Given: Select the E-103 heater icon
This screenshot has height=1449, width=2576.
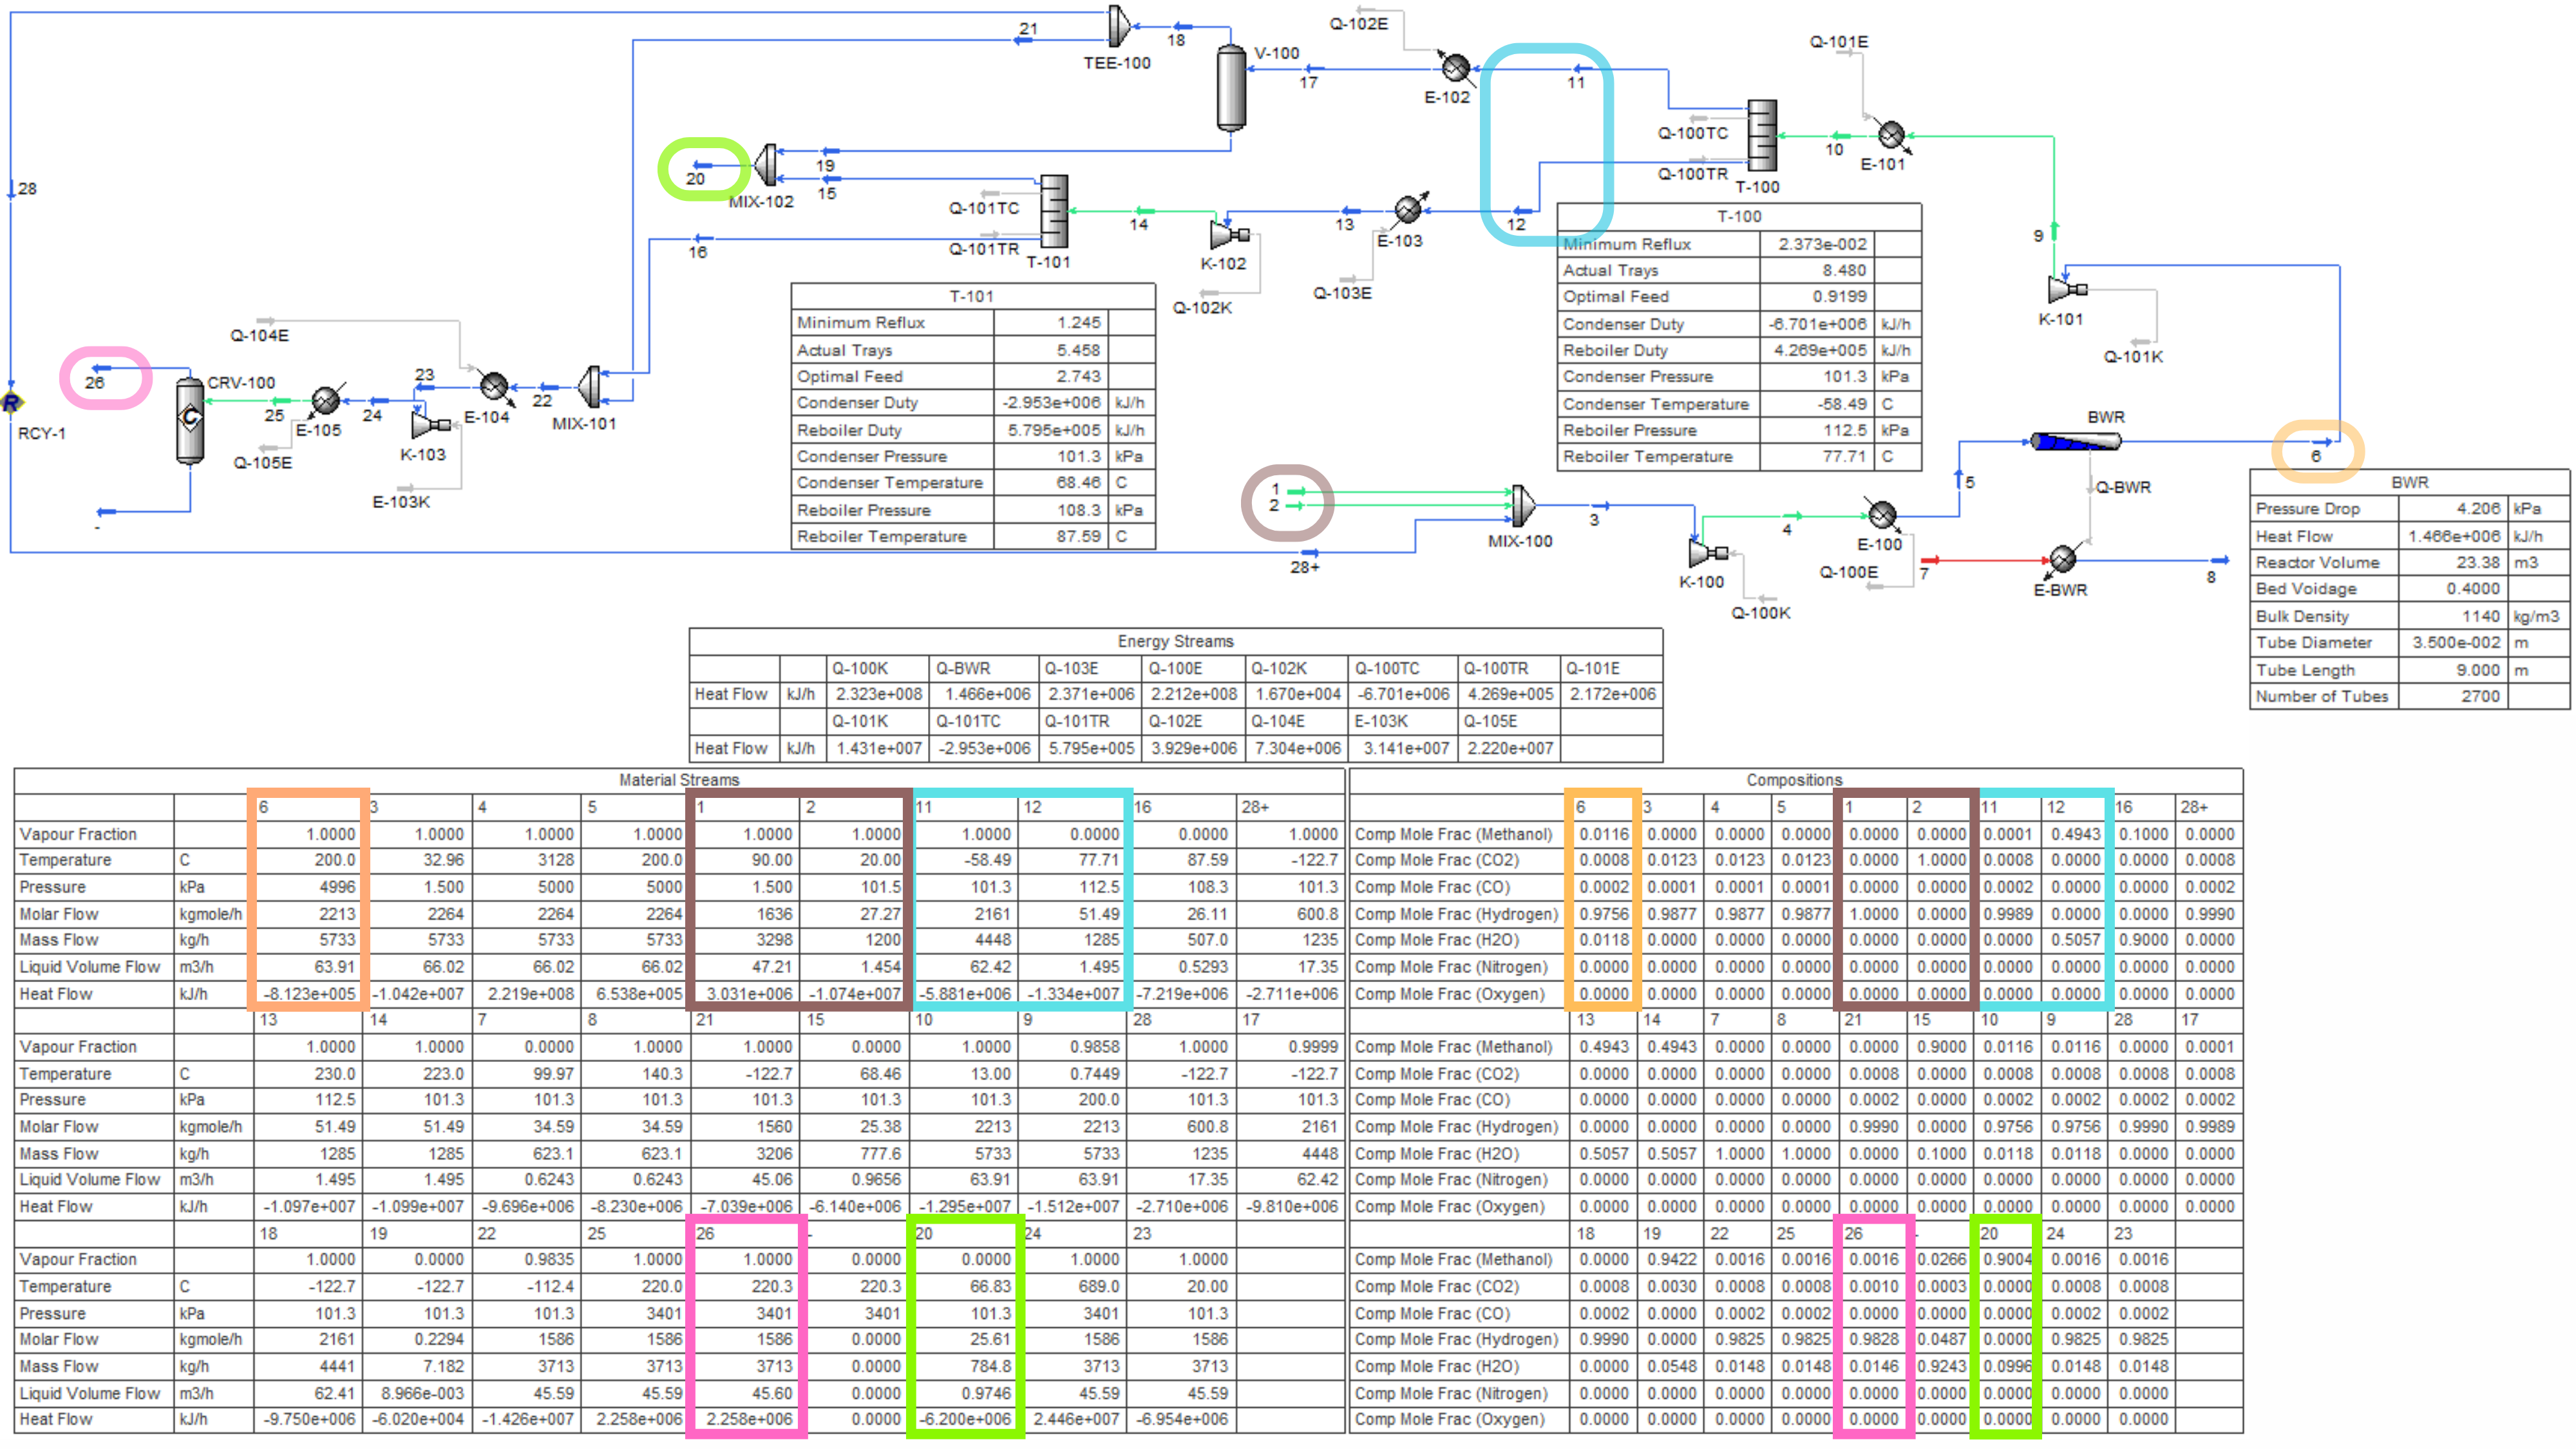Looking at the screenshot, I should pyautogui.click(x=1408, y=209).
